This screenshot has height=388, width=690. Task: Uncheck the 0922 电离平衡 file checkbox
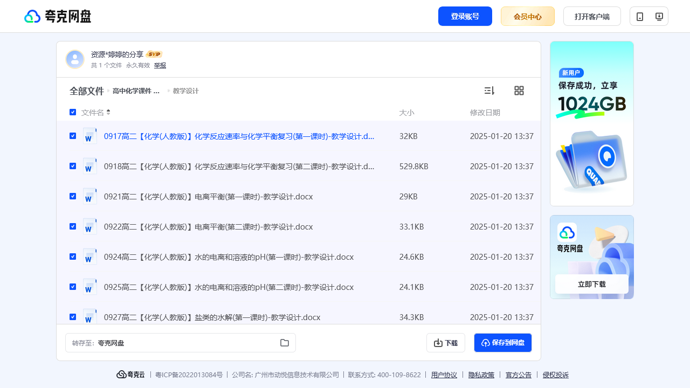(x=73, y=226)
